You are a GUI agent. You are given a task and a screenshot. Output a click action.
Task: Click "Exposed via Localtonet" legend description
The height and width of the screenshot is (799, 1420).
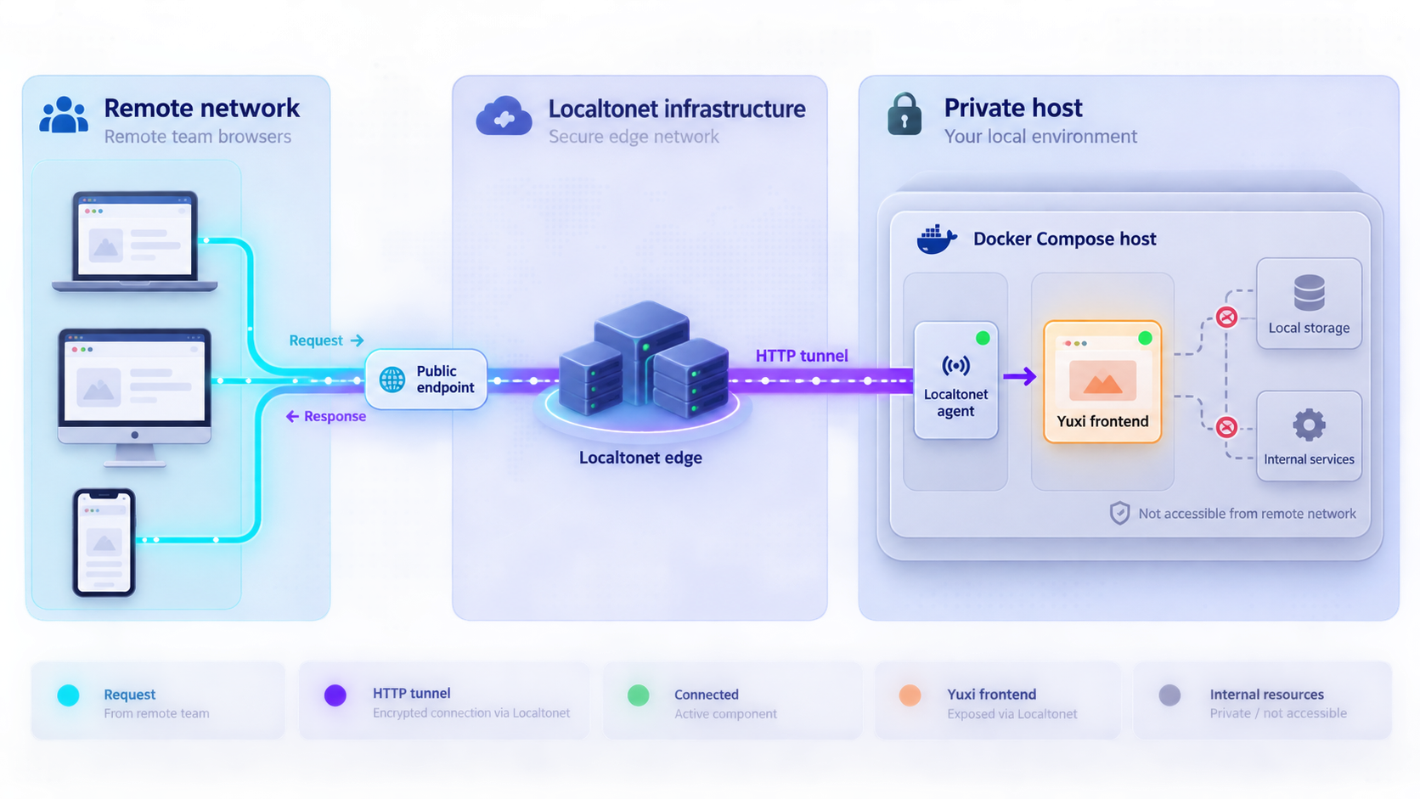tap(1011, 714)
